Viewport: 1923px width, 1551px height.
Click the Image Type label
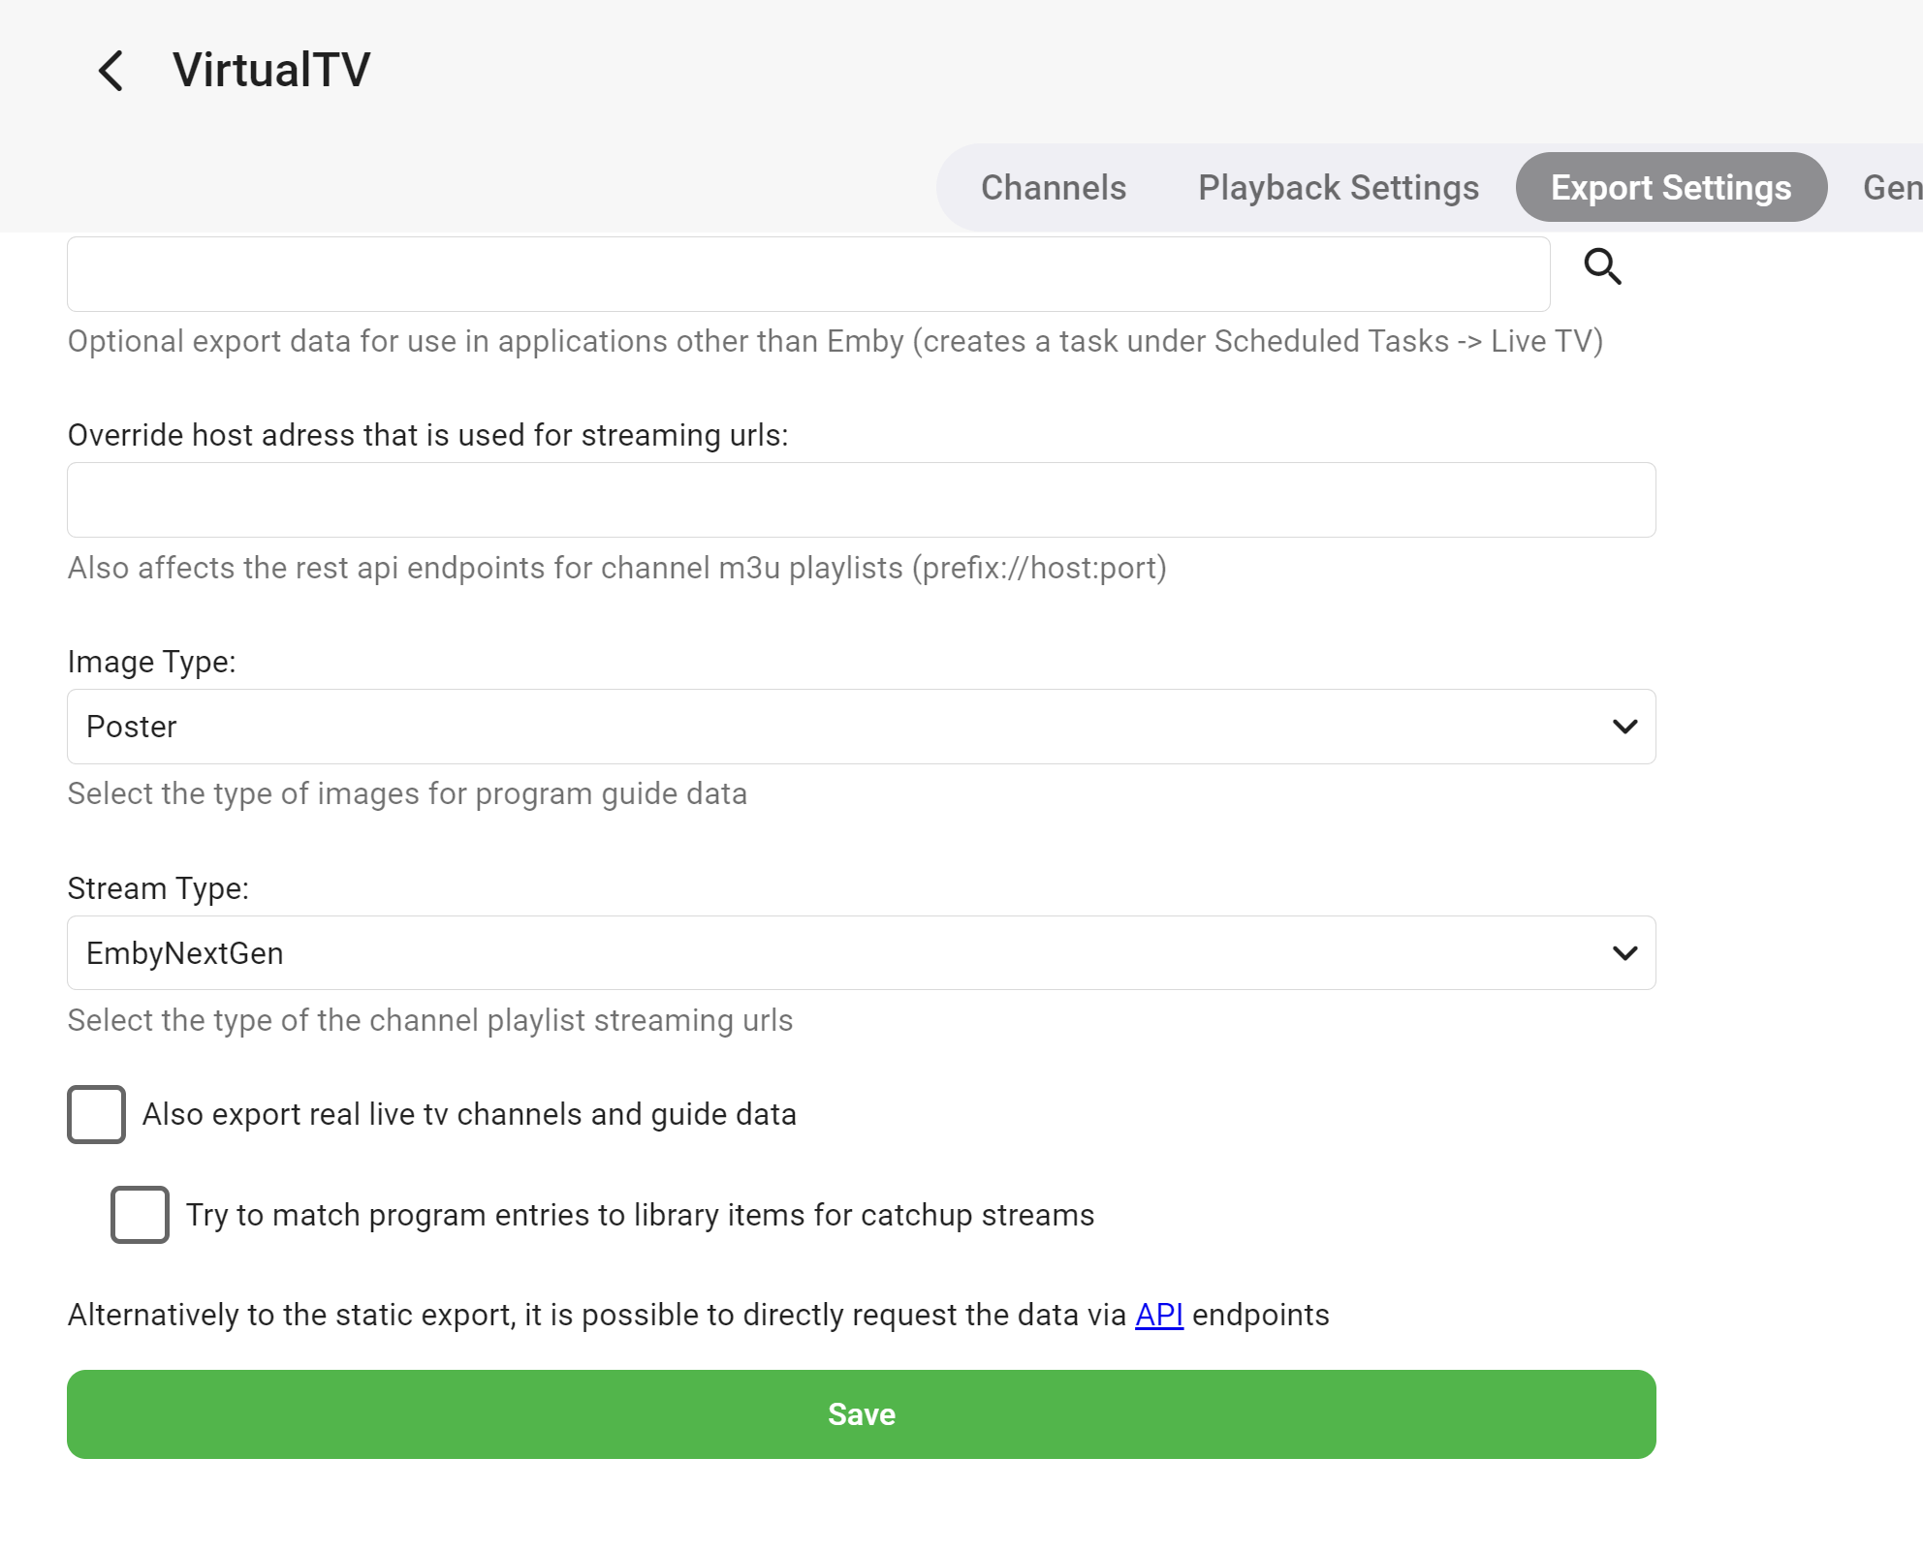click(152, 662)
